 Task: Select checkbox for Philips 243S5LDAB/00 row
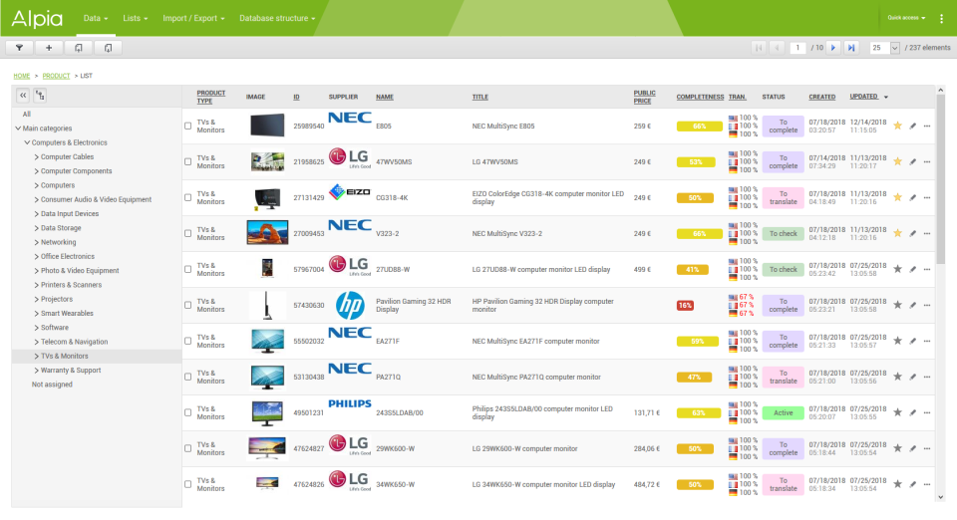pyautogui.click(x=188, y=412)
